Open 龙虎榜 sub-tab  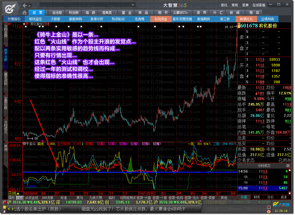tap(139, 19)
